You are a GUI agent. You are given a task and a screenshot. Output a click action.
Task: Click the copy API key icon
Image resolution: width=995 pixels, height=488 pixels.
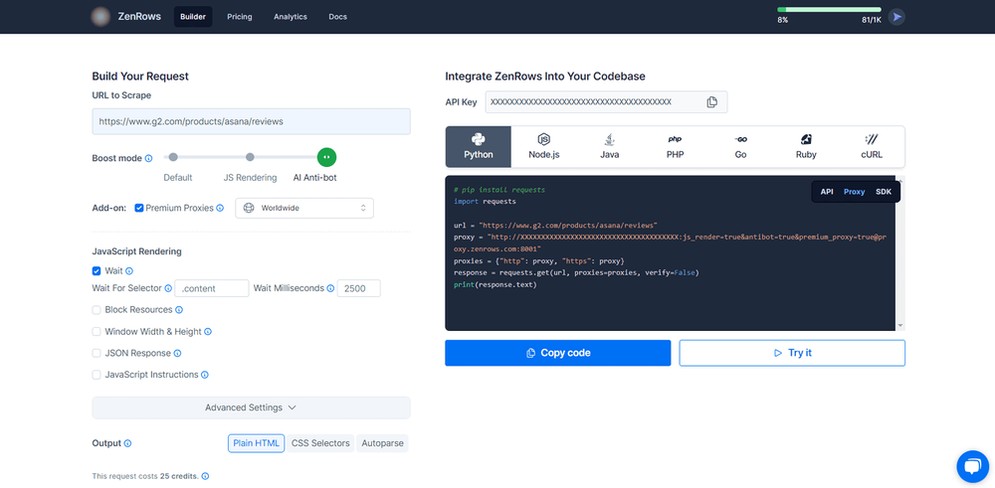711,102
